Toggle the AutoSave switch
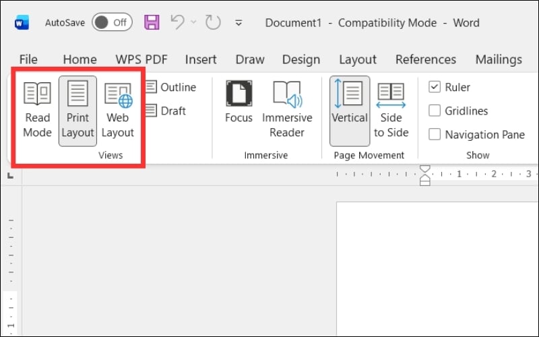The image size is (539, 337). coord(111,22)
